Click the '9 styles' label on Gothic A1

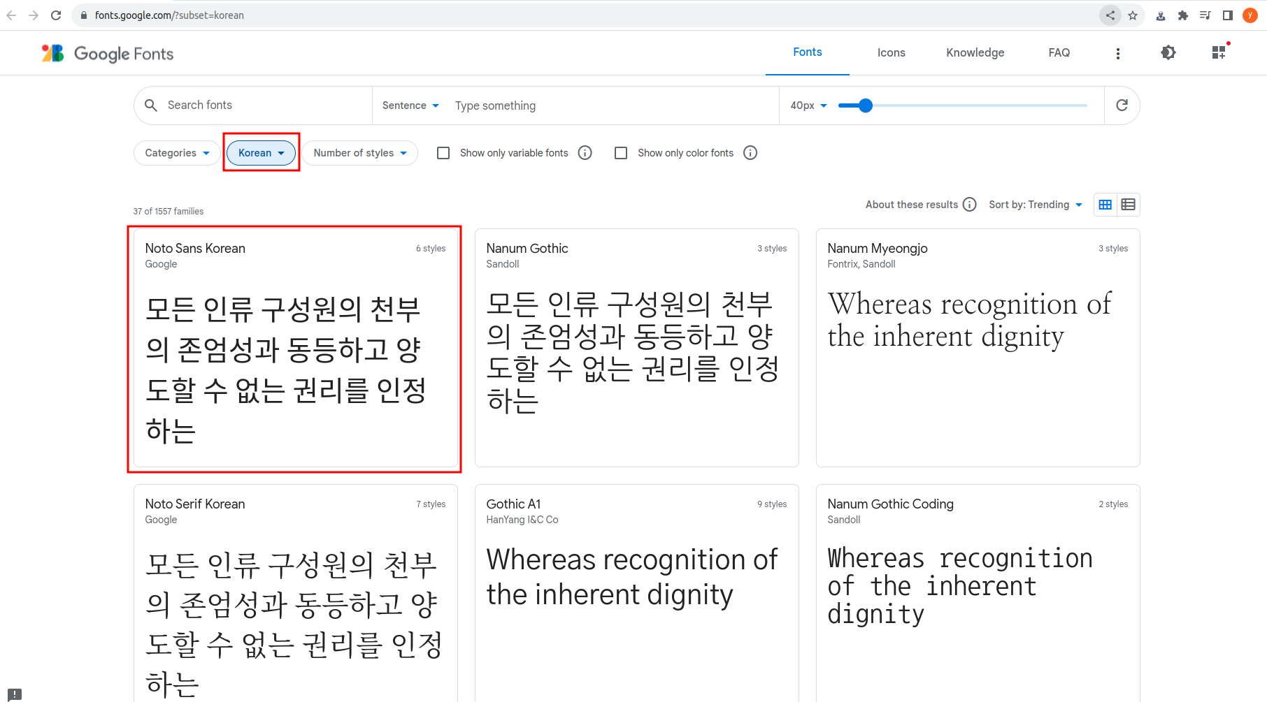[772, 504]
